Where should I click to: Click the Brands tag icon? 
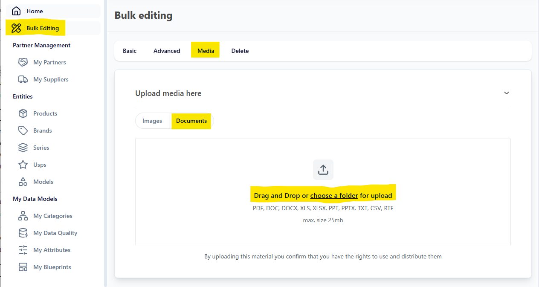pos(23,130)
